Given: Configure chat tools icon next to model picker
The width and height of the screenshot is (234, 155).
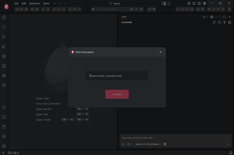Looking at the screenshot, I should tap(165, 144).
